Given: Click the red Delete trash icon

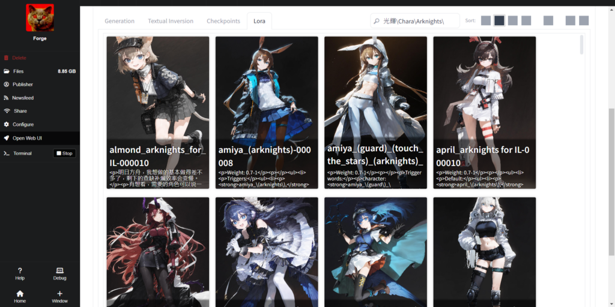Looking at the screenshot, I should [x=7, y=58].
